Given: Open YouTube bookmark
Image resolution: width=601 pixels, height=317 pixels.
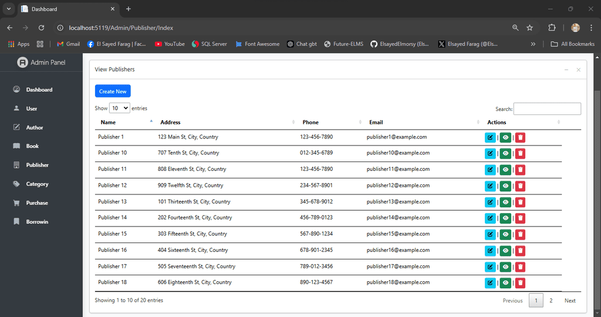Looking at the screenshot, I should point(170,44).
